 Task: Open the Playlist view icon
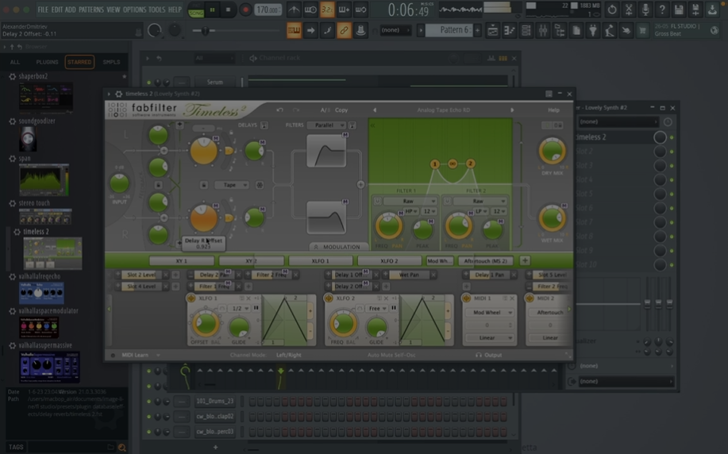(x=492, y=31)
